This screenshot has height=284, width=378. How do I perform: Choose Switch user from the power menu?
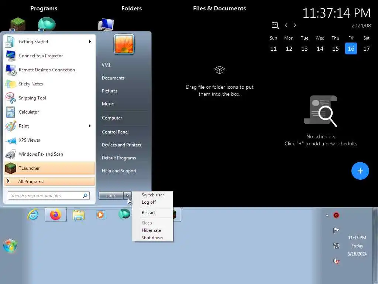click(153, 195)
